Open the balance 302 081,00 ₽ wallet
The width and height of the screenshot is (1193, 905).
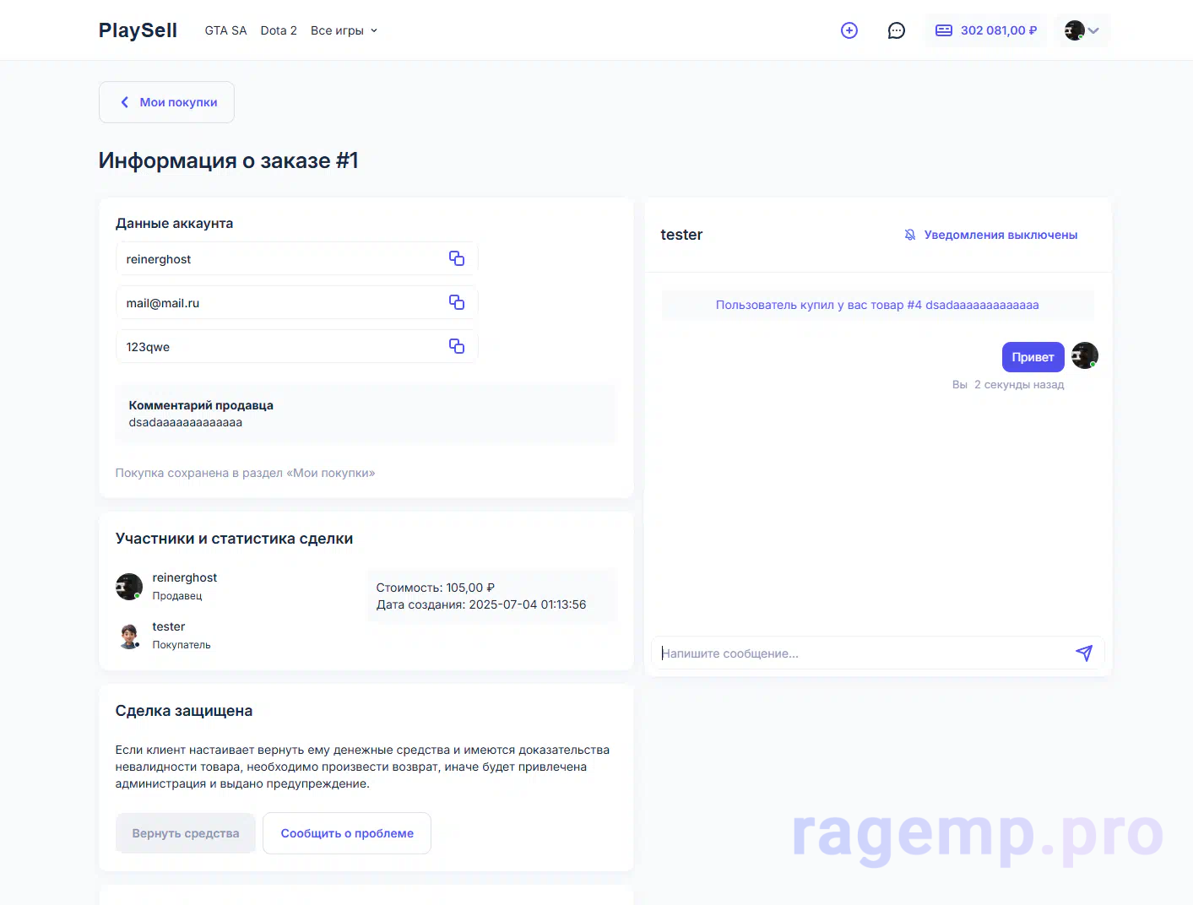986,30
